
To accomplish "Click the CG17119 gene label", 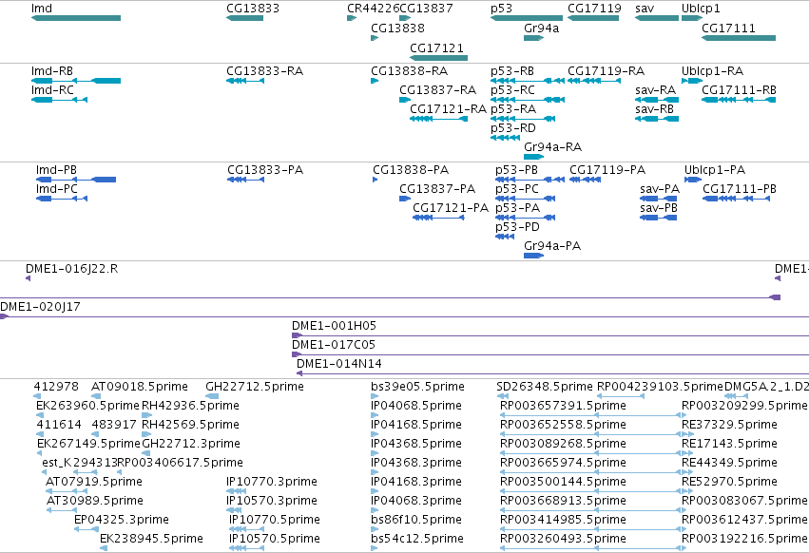I will click(x=594, y=9).
